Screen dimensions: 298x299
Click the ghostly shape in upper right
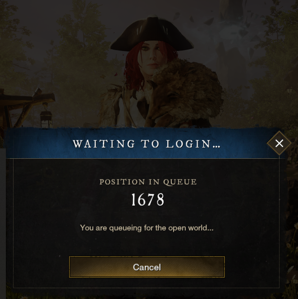[x=234, y=33]
